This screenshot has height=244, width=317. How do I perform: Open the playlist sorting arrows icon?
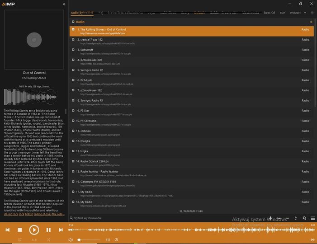click(296, 218)
